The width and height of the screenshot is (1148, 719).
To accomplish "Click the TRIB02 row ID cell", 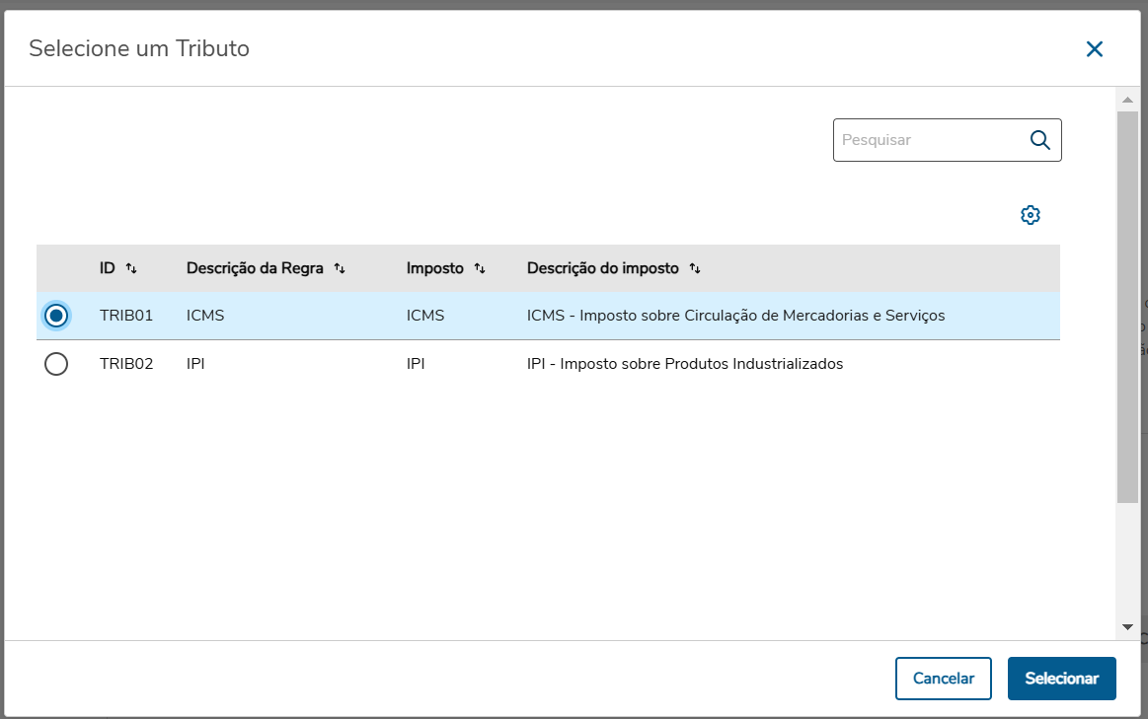I will [126, 364].
